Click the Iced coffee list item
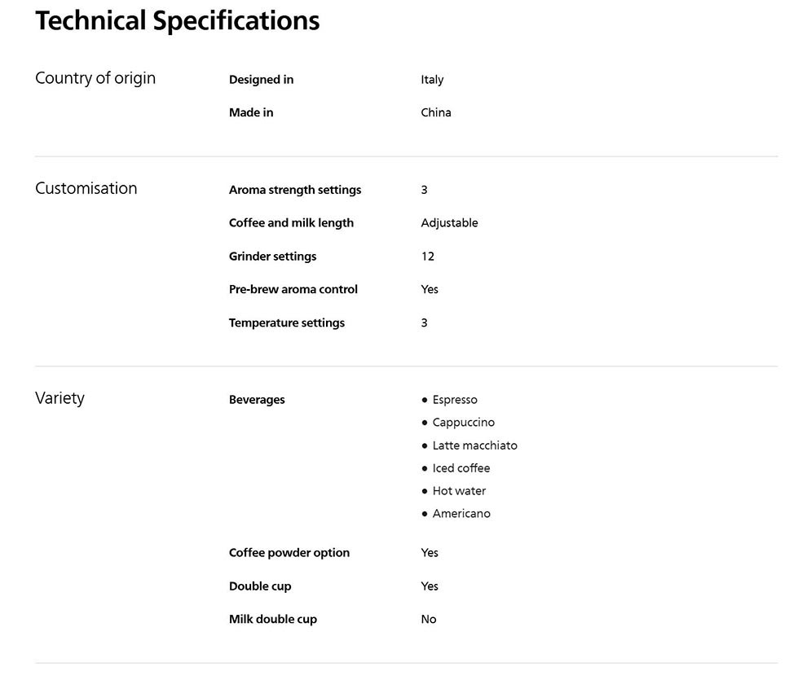Image resolution: width=811 pixels, height=680 pixels. [461, 468]
